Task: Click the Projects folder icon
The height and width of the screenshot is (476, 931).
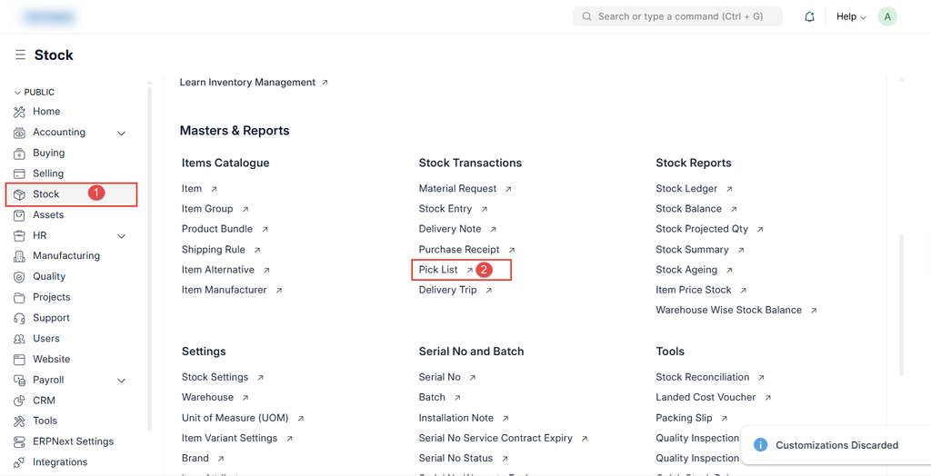Action: 19,297
